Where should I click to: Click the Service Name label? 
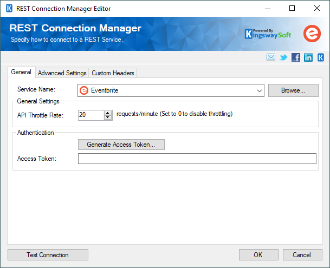(36, 89)
